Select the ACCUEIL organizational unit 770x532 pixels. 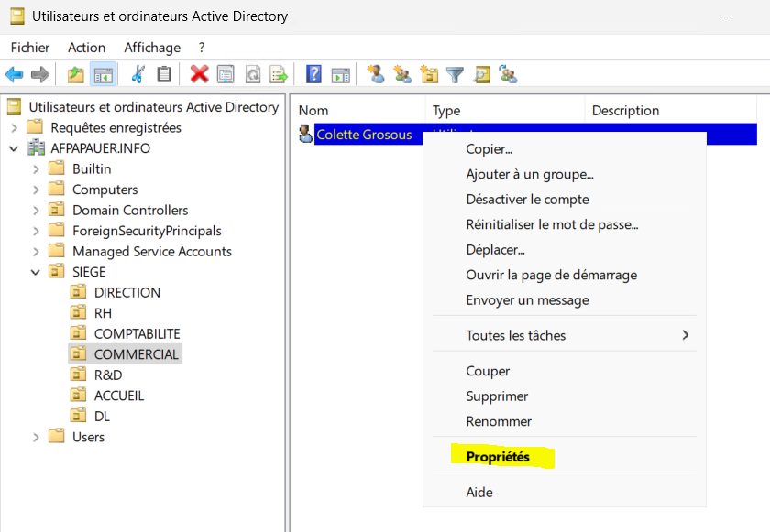coord(119,396)
